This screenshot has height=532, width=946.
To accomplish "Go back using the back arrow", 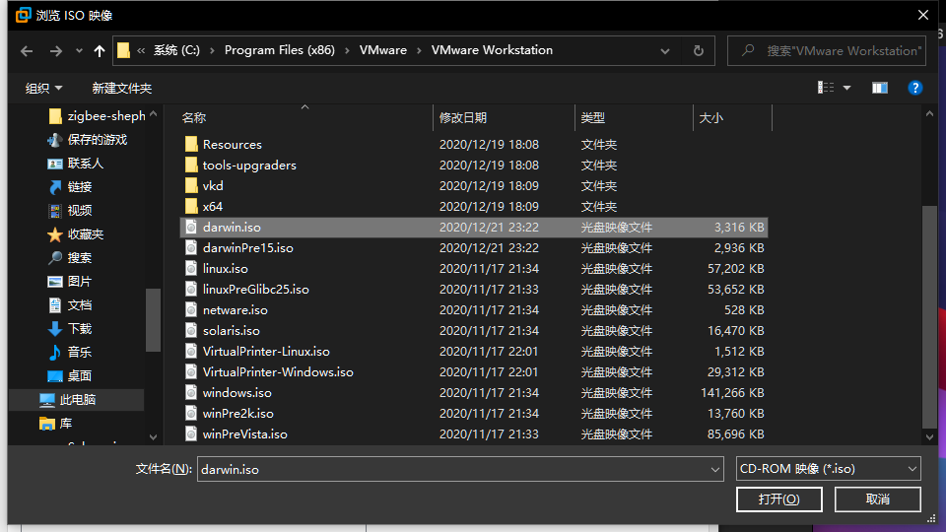I will click(x=27, y=51).
